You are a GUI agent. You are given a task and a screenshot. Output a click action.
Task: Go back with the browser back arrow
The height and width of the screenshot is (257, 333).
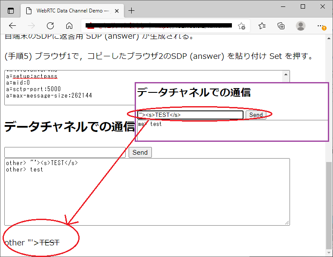tap(12, 26)
